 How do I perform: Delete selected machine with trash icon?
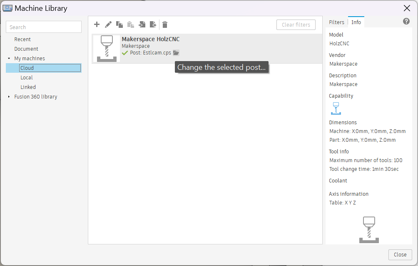click(x=165, y=25)
